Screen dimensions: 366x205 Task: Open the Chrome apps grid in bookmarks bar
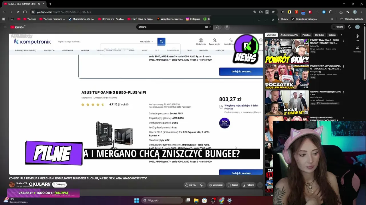(4, 19)
